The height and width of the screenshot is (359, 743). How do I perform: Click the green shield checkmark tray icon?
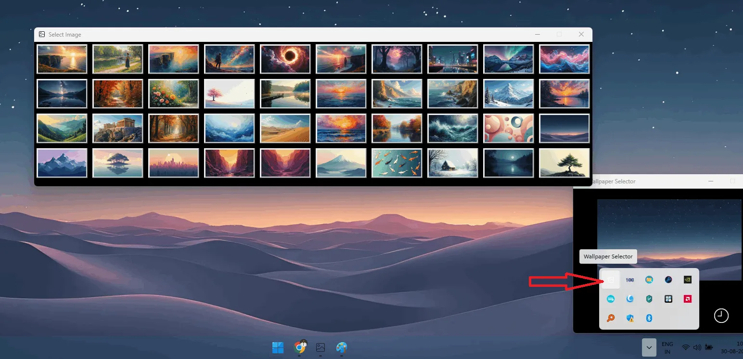pyautogui.click(x=649, y=299)
